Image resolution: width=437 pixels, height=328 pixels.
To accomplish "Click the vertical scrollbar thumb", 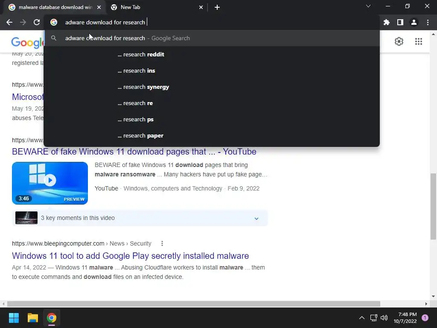I will pyautogui.click(x=433, y=206).
